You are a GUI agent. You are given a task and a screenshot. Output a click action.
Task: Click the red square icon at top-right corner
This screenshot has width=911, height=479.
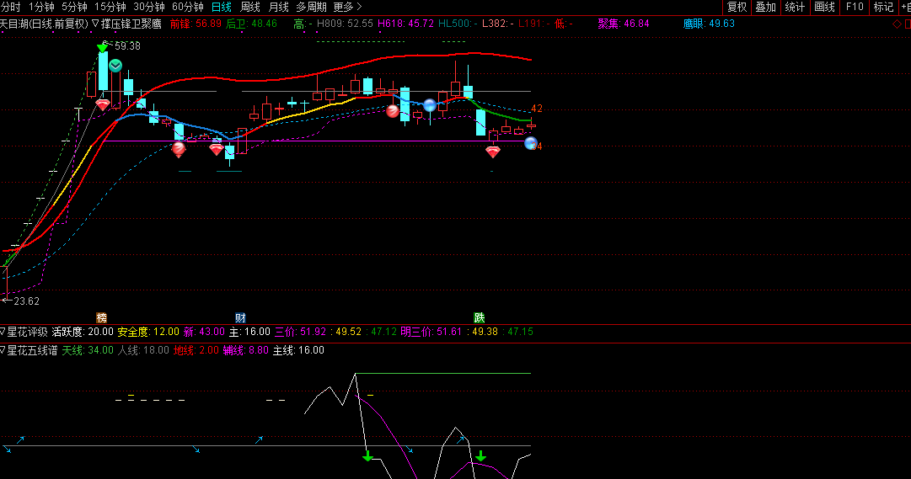[907, 24]
